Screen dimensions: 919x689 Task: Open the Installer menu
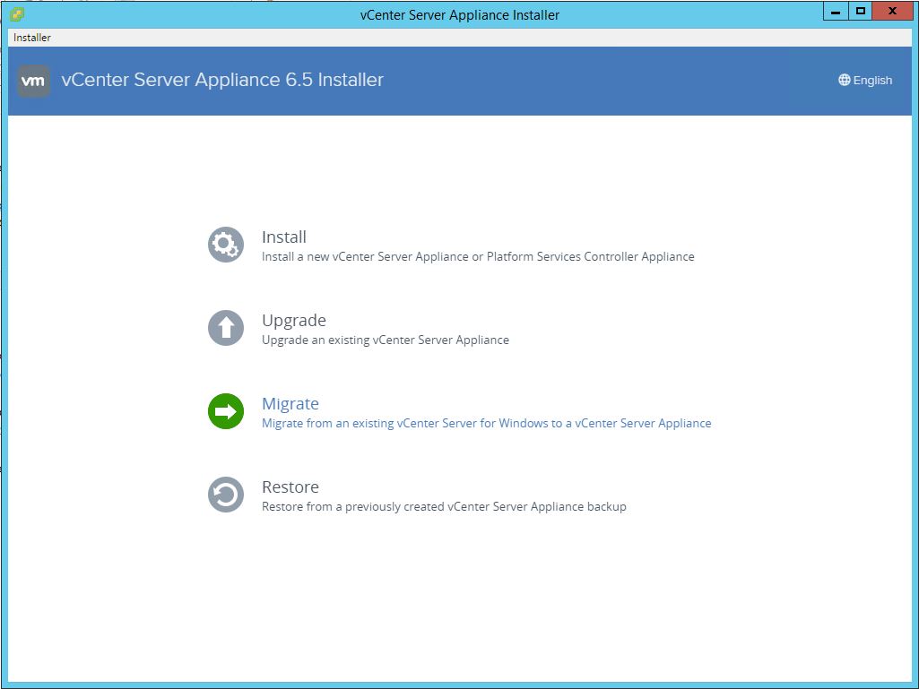point(32,38)
